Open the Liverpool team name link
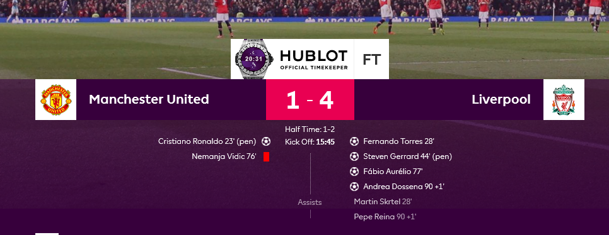Viewport: 609px width, 235px height. pyautogui.click(x=501, y=99)
